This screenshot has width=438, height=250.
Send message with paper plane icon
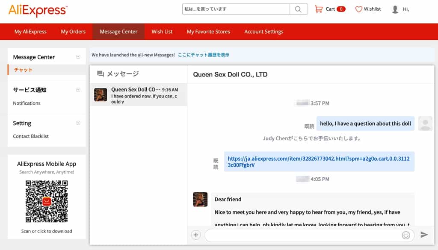pos(424,235)
